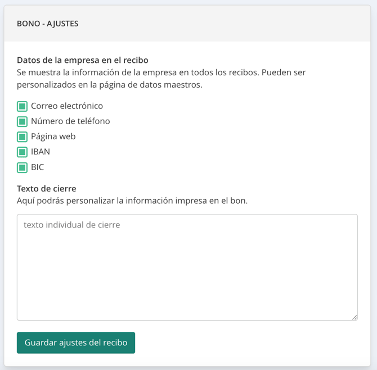The width and height of the screenshot is (377, 370).
Task: Click the 'Número de teléfono' label text
Action: (x=70, y=121)
